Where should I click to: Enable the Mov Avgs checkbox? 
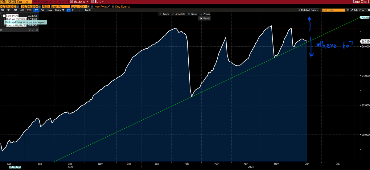pyautogui.click(x=92, y=6)
